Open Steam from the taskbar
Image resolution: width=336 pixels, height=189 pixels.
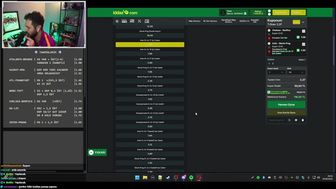168,178
